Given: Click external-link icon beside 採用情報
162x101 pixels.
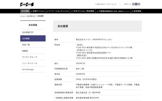Looking at the screenshot, I should pyautogui.click(x=132, y=11).
